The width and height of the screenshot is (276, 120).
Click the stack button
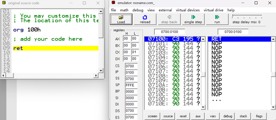tap(243, 116)
